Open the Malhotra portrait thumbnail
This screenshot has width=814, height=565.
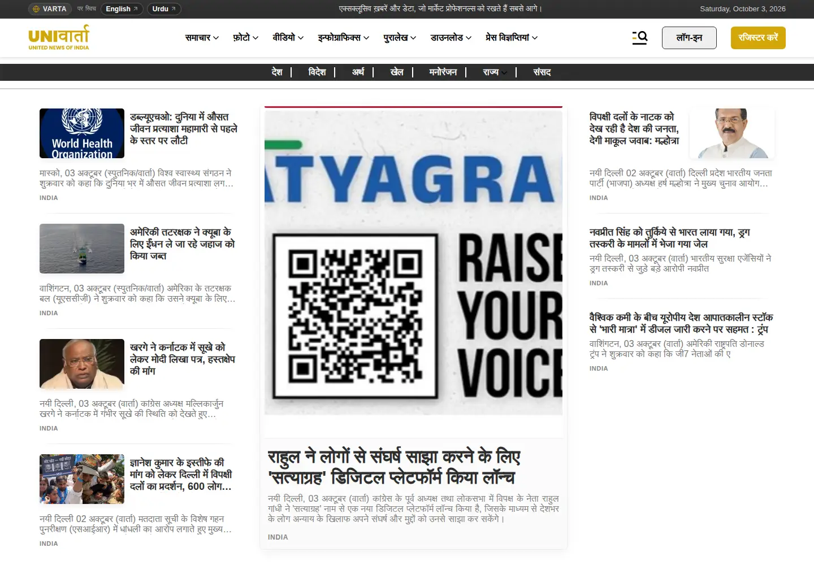pyautogui.click(x=732, y=133)
